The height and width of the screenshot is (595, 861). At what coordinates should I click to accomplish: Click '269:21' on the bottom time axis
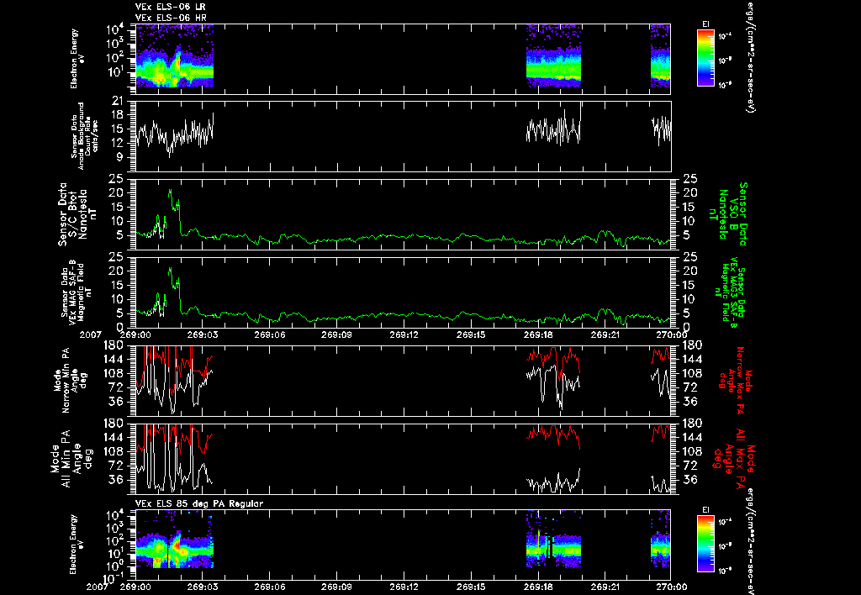(605, 587)
